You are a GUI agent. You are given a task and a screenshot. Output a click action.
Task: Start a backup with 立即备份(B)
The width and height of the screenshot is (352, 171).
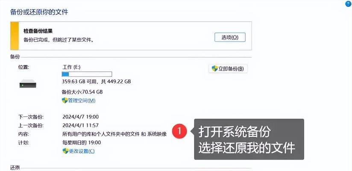tap(228, 69)
